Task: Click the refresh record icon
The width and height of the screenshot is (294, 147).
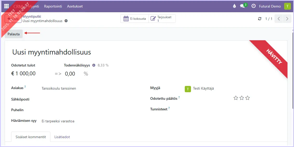Action: [x=259, y=19]
